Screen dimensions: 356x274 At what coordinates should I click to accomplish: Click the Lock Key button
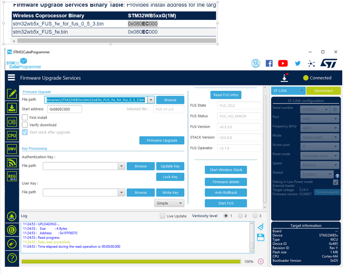click(170, 177)
